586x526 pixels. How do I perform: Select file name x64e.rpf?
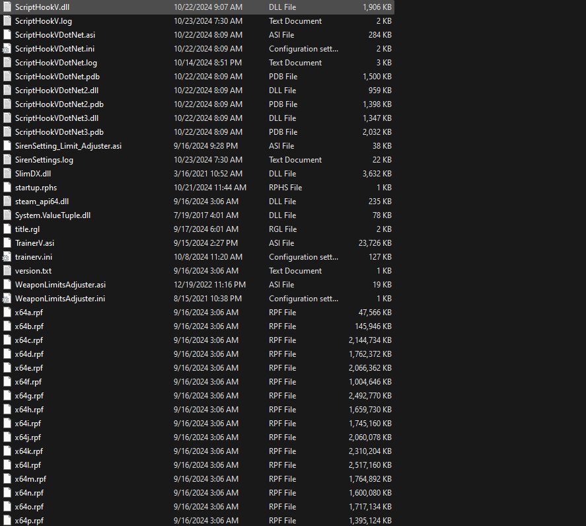pos(29,368)
